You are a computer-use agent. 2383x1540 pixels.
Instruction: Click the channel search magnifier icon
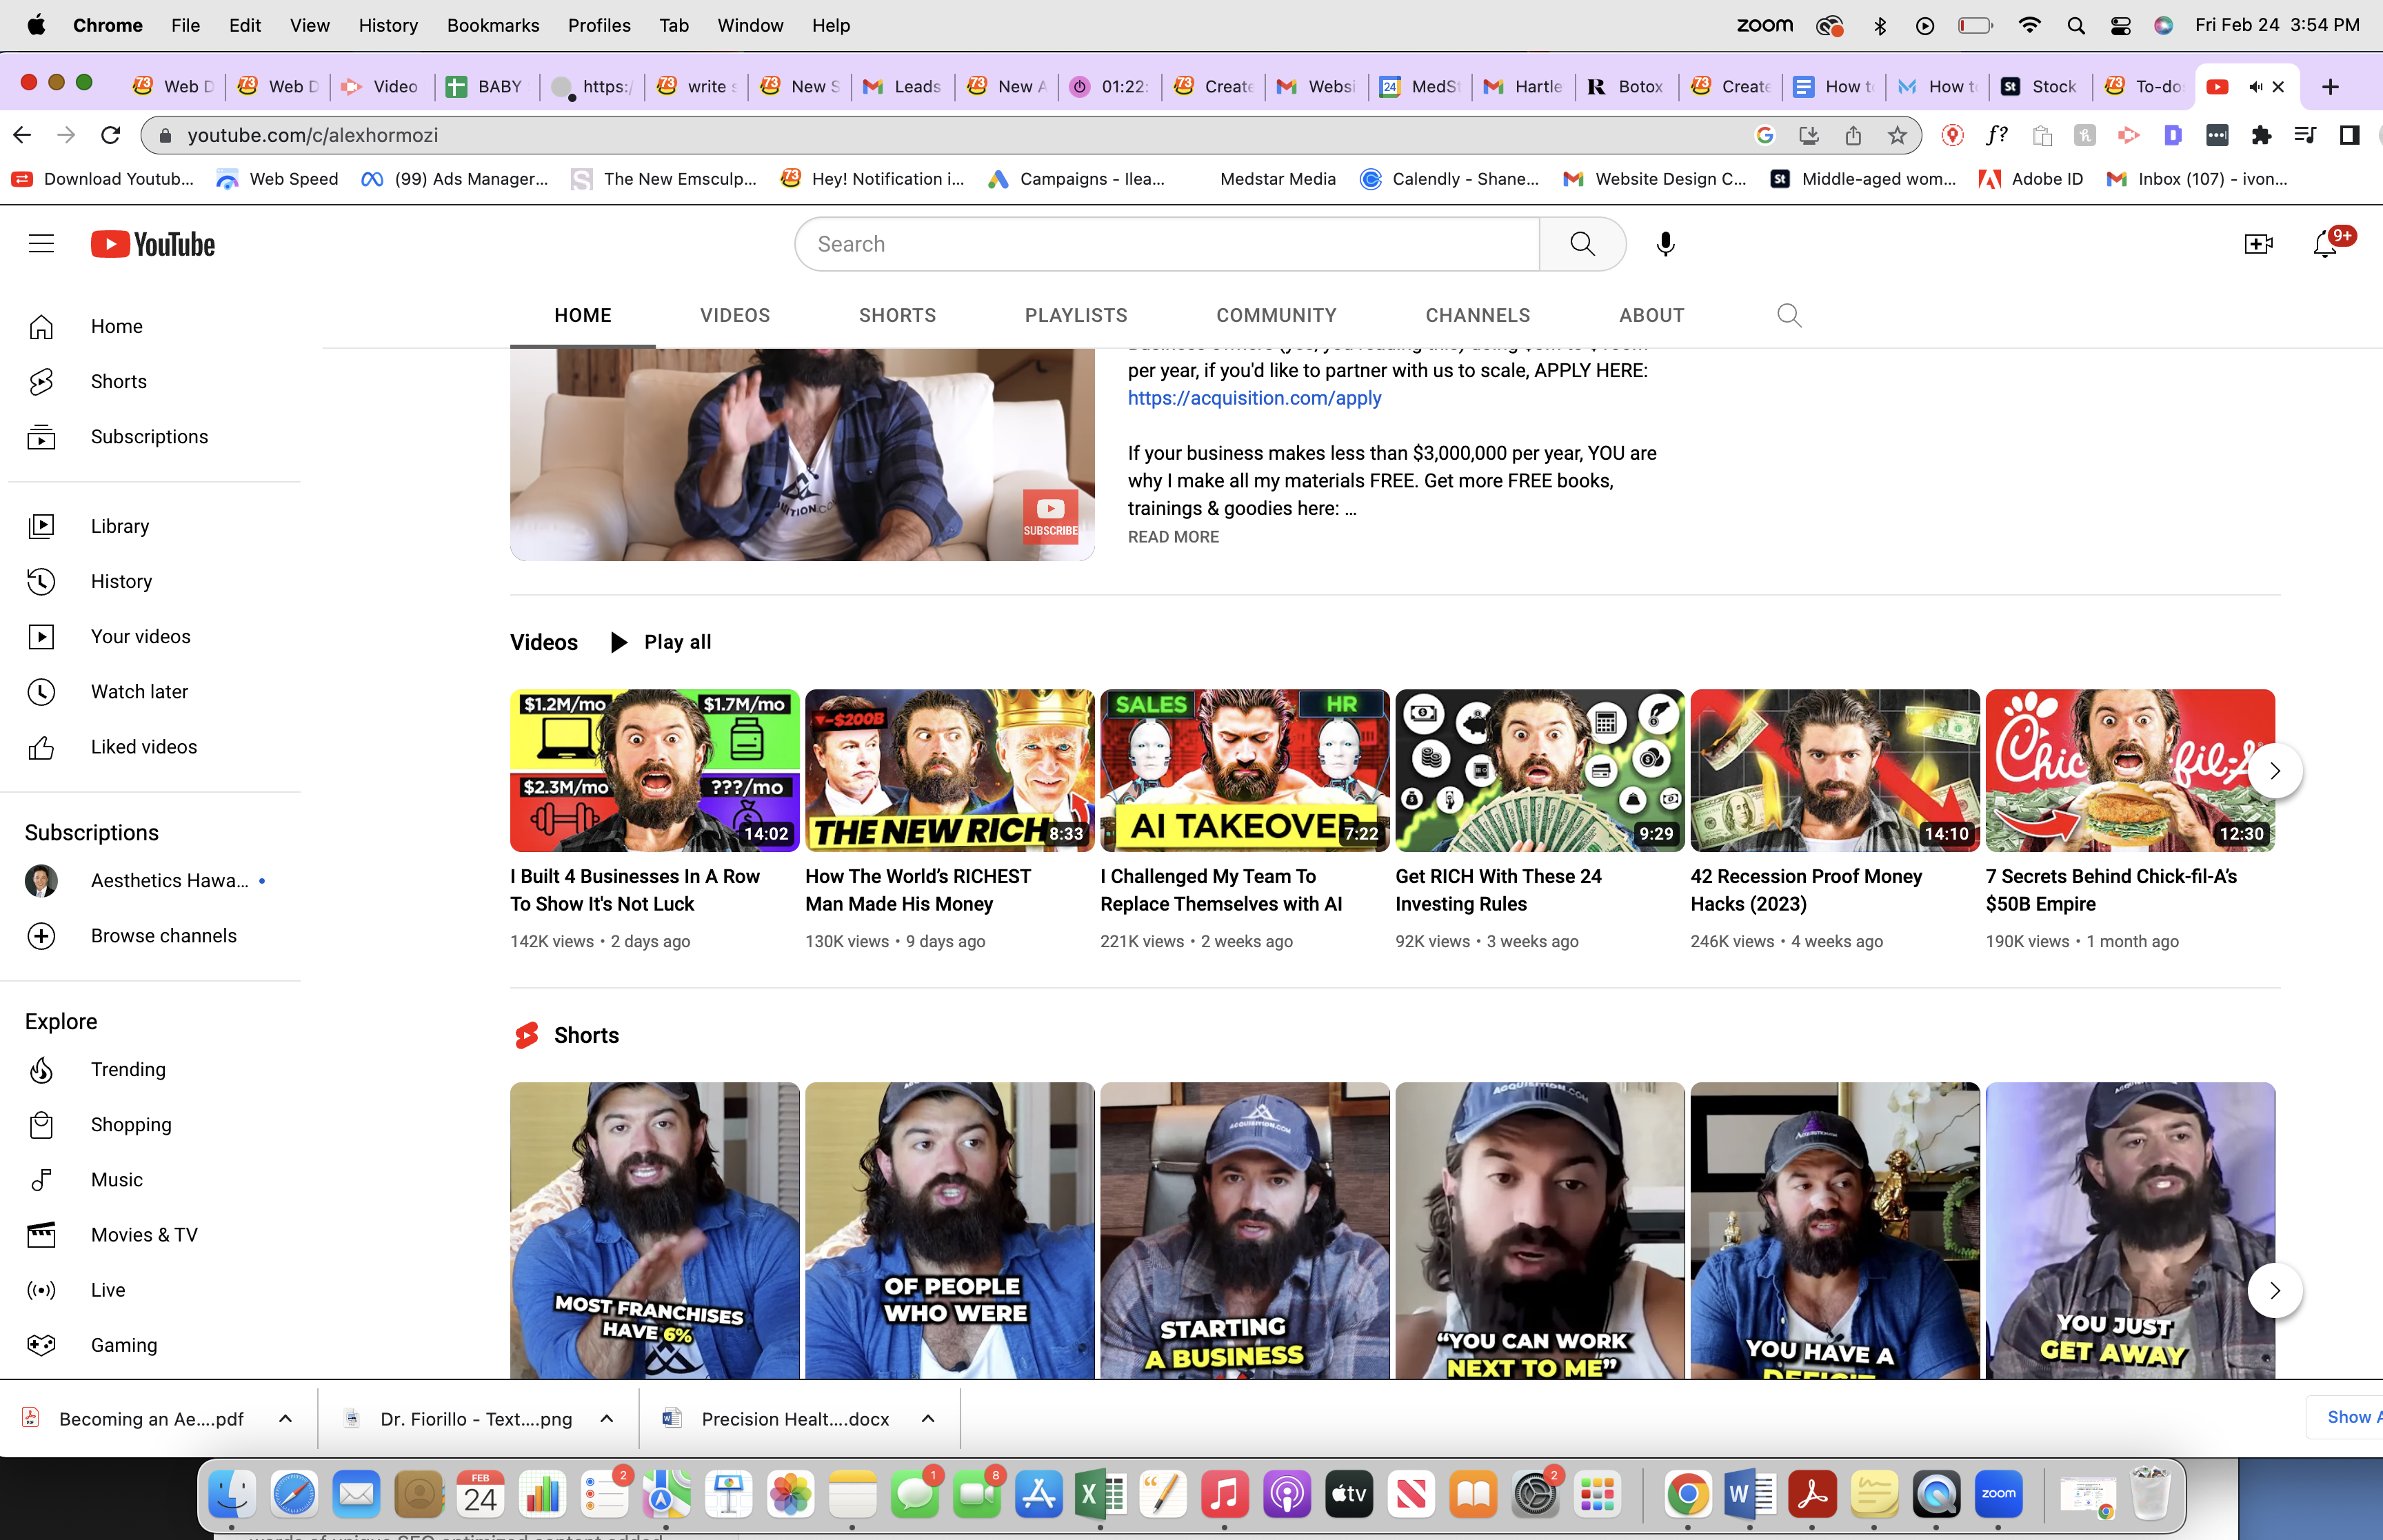(1789, 316)
